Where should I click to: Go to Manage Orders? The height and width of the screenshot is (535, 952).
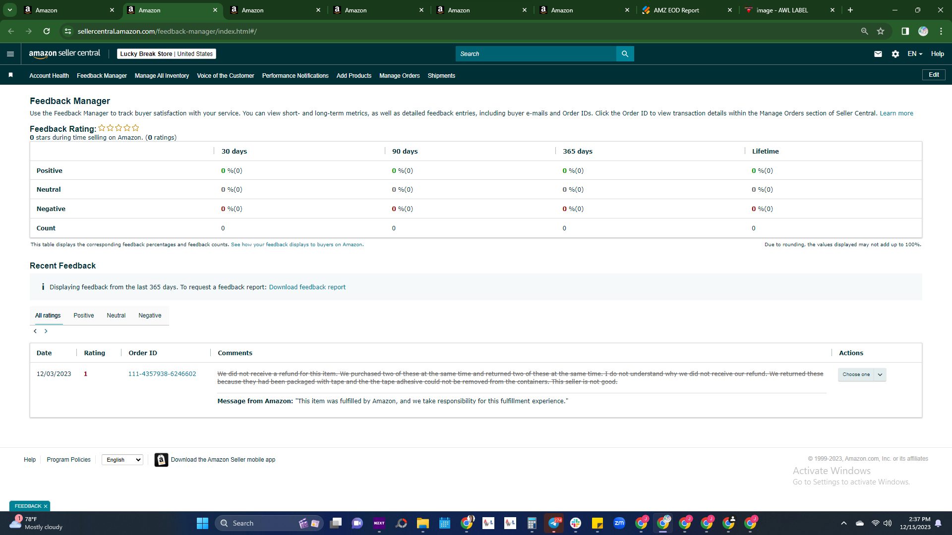point(400,76)
